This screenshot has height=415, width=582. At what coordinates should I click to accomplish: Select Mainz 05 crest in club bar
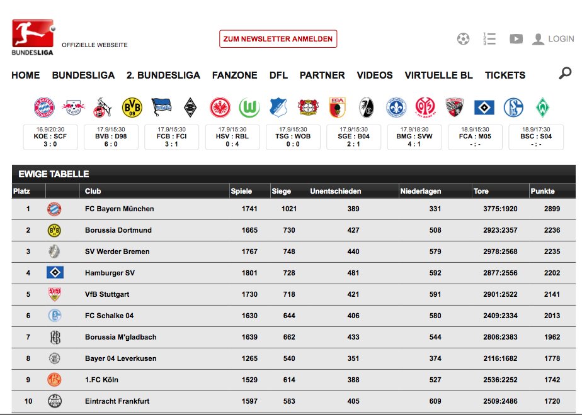(x=425, y=108)
